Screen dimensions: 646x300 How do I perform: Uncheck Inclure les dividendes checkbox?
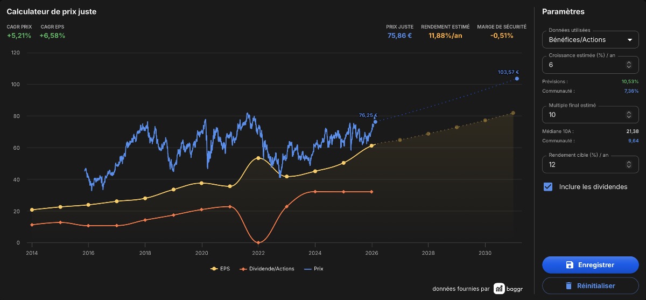pyautogui.click(x=548, y=187)
